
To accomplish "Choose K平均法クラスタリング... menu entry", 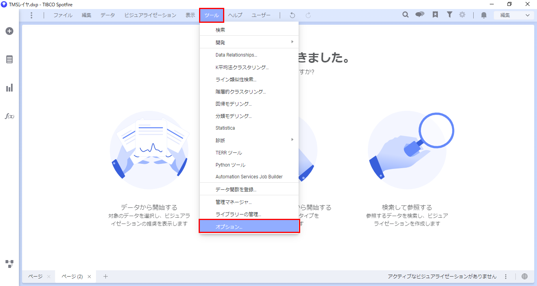I will click(242, 67).
